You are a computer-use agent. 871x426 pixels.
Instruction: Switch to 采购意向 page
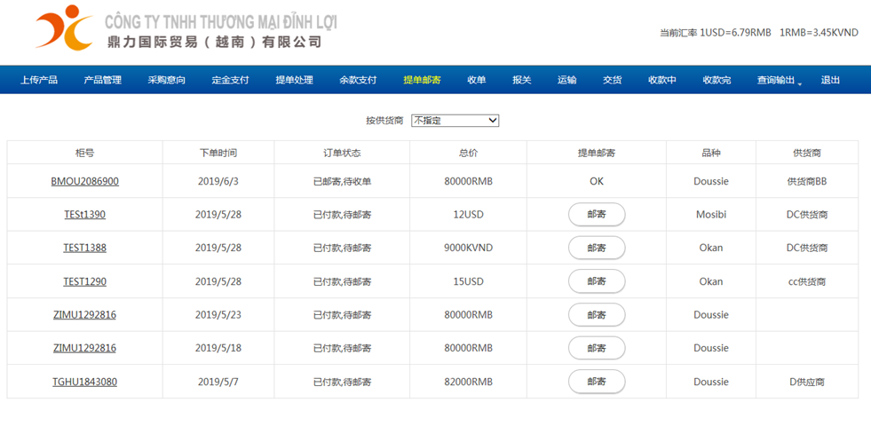pos(167,80)
